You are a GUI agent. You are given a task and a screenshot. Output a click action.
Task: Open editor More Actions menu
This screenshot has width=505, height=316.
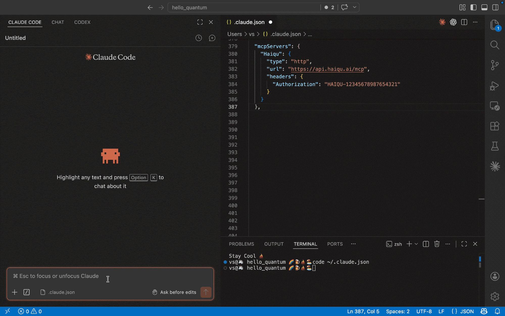(x=475, y=22)
